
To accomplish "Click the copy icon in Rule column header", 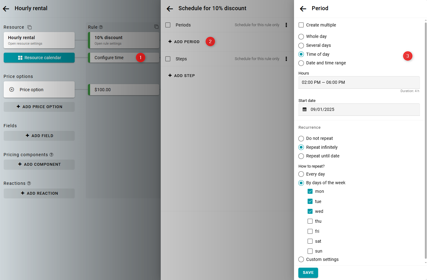I will (156, 27).
